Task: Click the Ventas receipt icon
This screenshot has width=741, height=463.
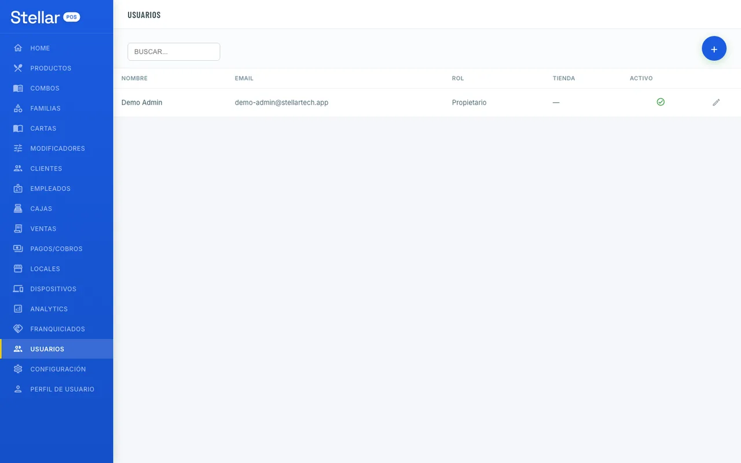Action: [18, 229]
